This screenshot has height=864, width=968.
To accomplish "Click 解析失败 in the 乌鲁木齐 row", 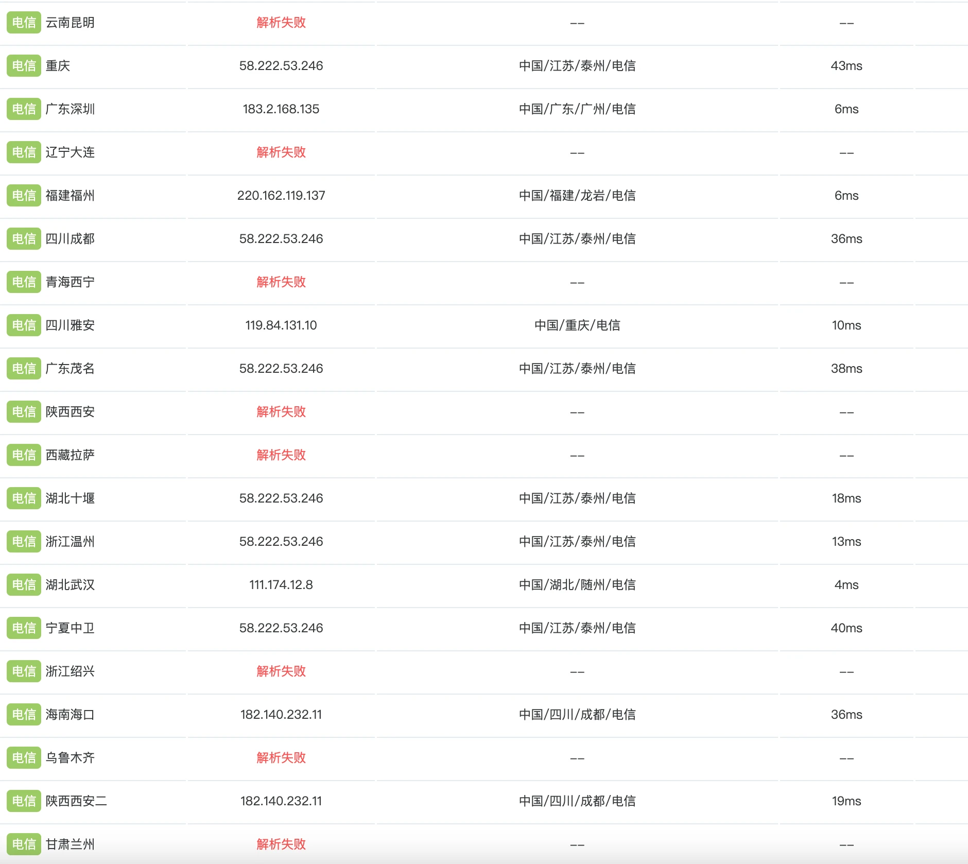I will click(x=281, y=758).
